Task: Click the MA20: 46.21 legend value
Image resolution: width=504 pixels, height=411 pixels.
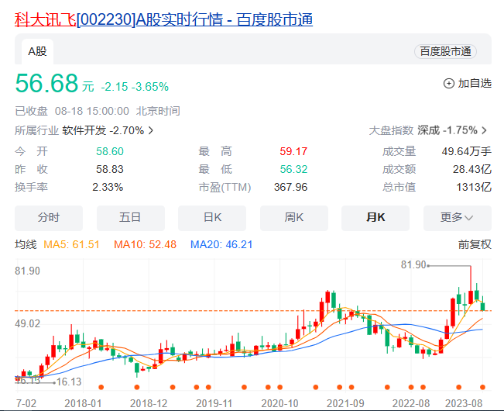Action: [x=221, y=244]
